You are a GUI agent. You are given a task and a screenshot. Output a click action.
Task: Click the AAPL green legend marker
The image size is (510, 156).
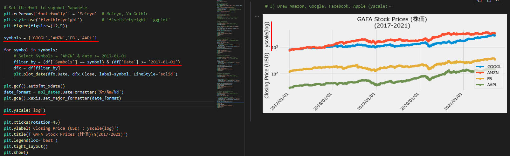coord(480,85)
